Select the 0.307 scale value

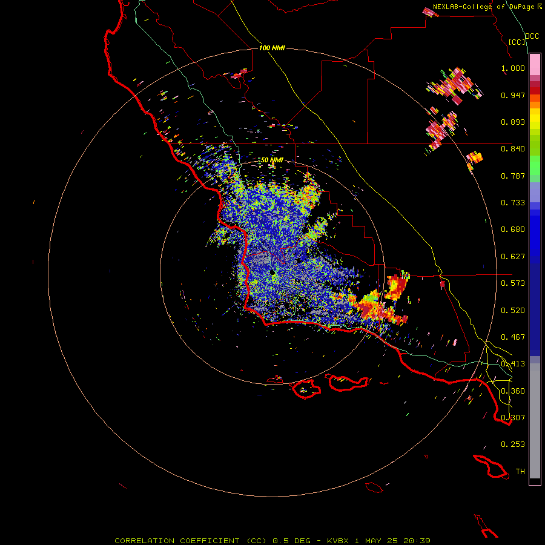click(x=513, y=418)
